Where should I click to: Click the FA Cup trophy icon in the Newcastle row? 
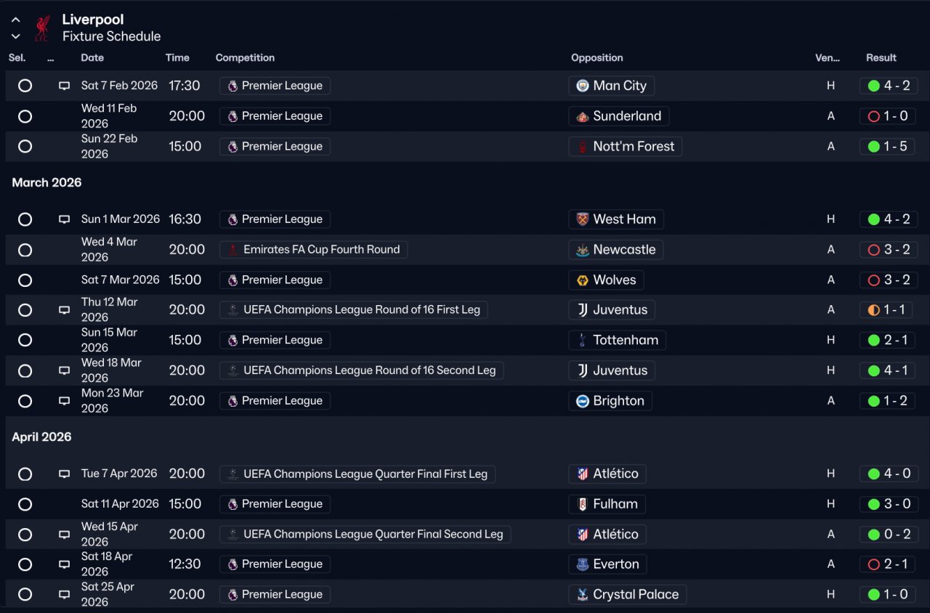[x=233, y=250]
